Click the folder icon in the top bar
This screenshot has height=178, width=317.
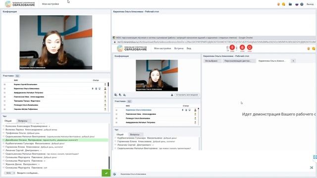[290, 4]
